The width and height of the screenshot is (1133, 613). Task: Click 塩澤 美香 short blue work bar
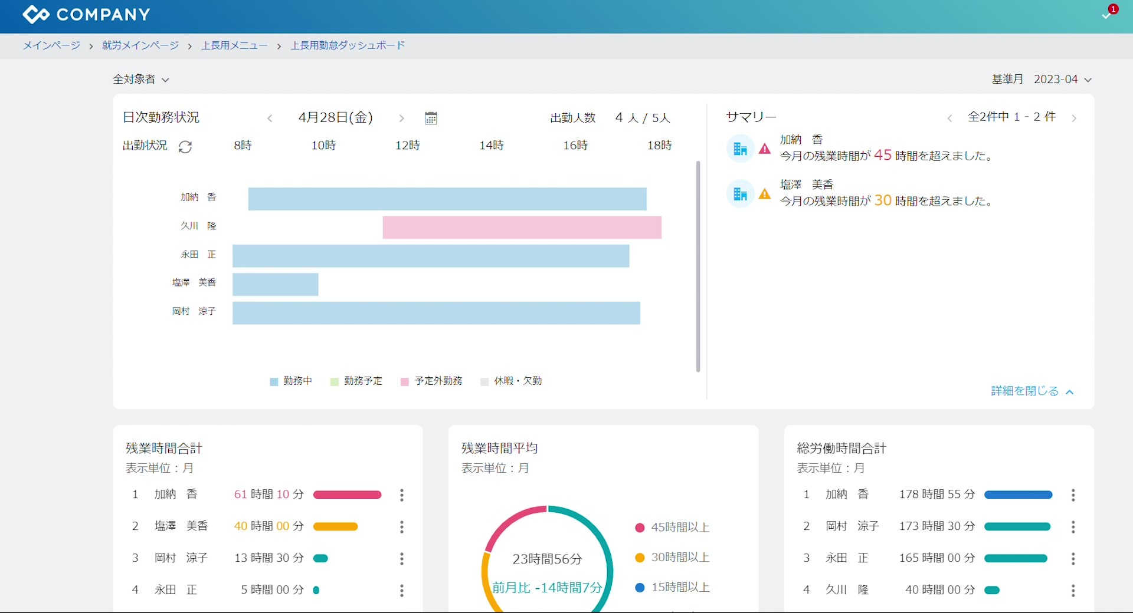(x=276, y=285)
